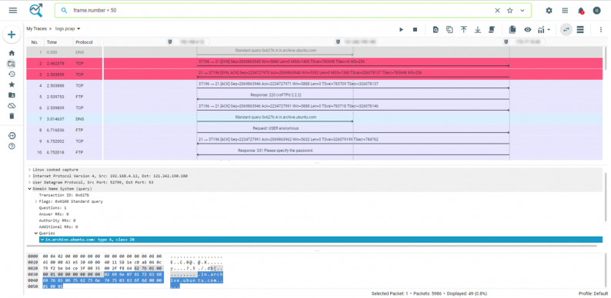Switch to the list rows view
This screenshot has width=611, height=298.
[580, 29]
